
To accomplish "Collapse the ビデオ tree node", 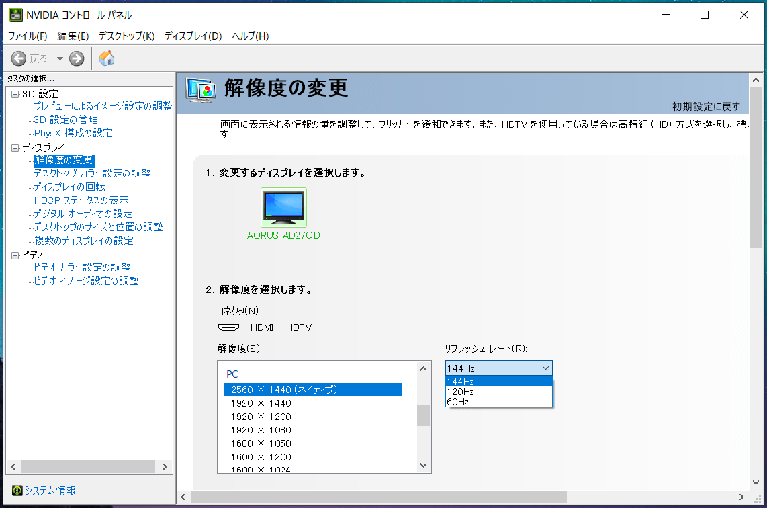I will tap(15, 255).
